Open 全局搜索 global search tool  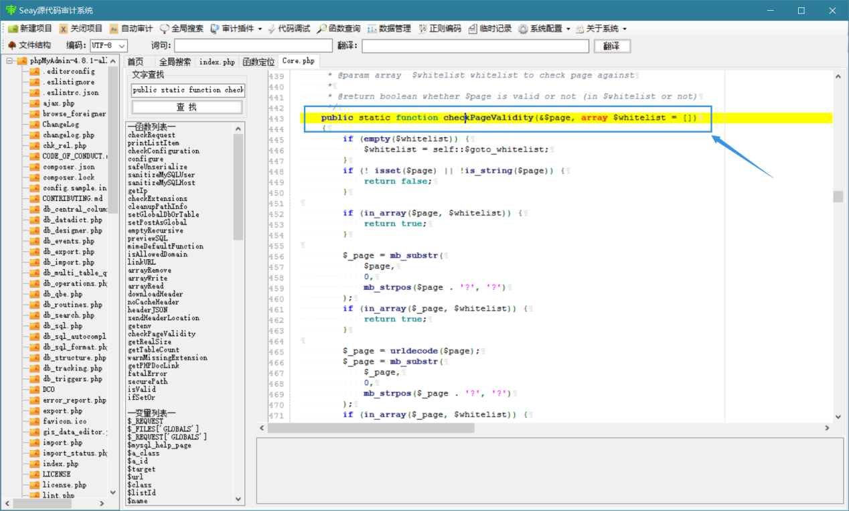tap(181, 29)
